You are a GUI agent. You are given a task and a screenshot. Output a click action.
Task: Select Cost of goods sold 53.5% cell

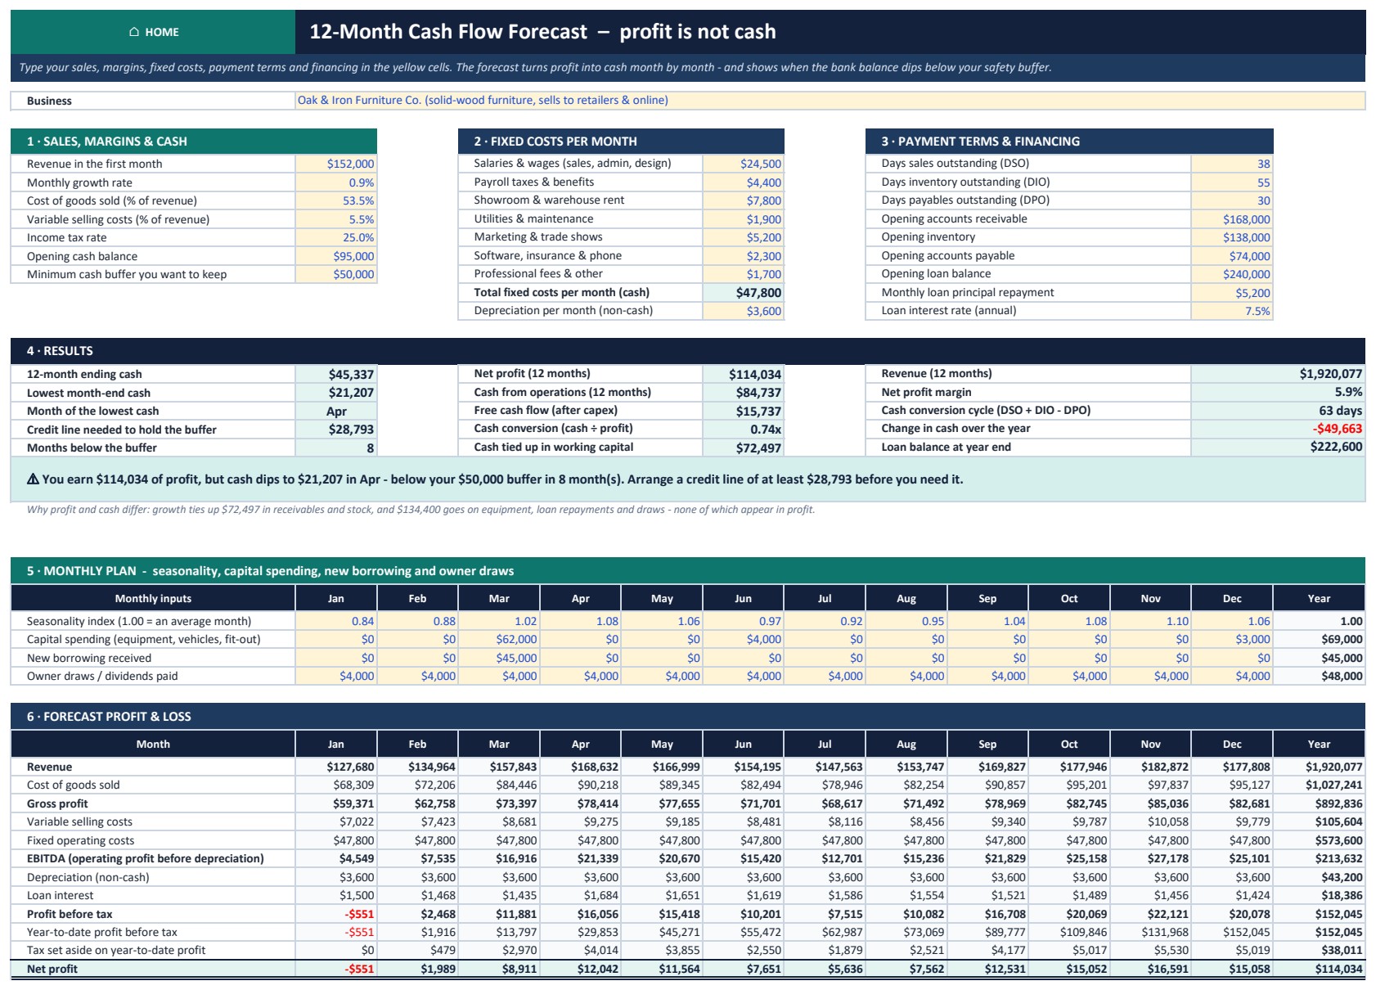335,200
